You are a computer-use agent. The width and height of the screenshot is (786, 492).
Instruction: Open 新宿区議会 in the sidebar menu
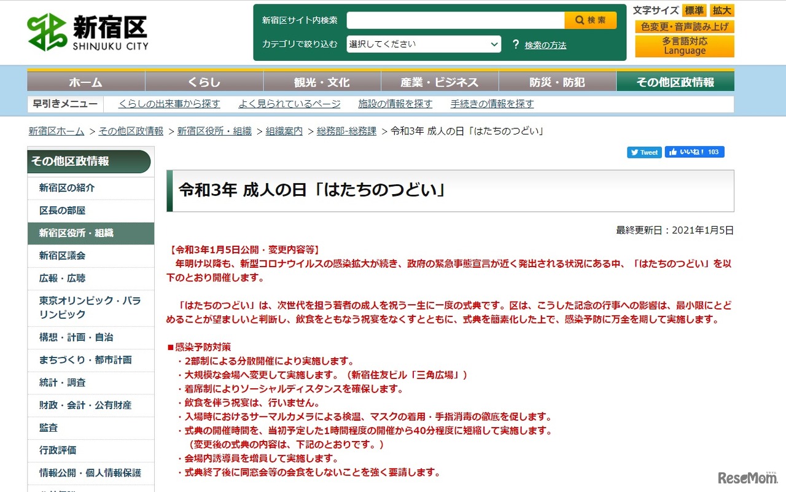tap(62, 256)
